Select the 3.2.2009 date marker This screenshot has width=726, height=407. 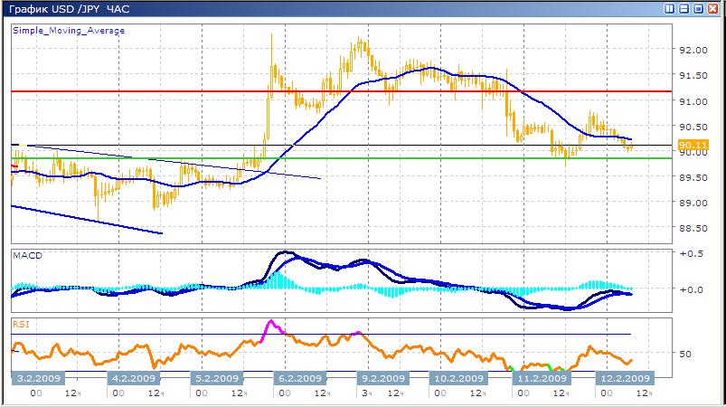[x=37, y=378]
